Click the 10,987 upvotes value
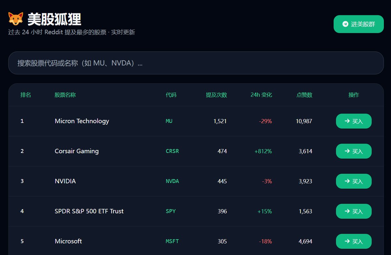The height and width of the screenshot is (255, 391). [x=304, y=121]
